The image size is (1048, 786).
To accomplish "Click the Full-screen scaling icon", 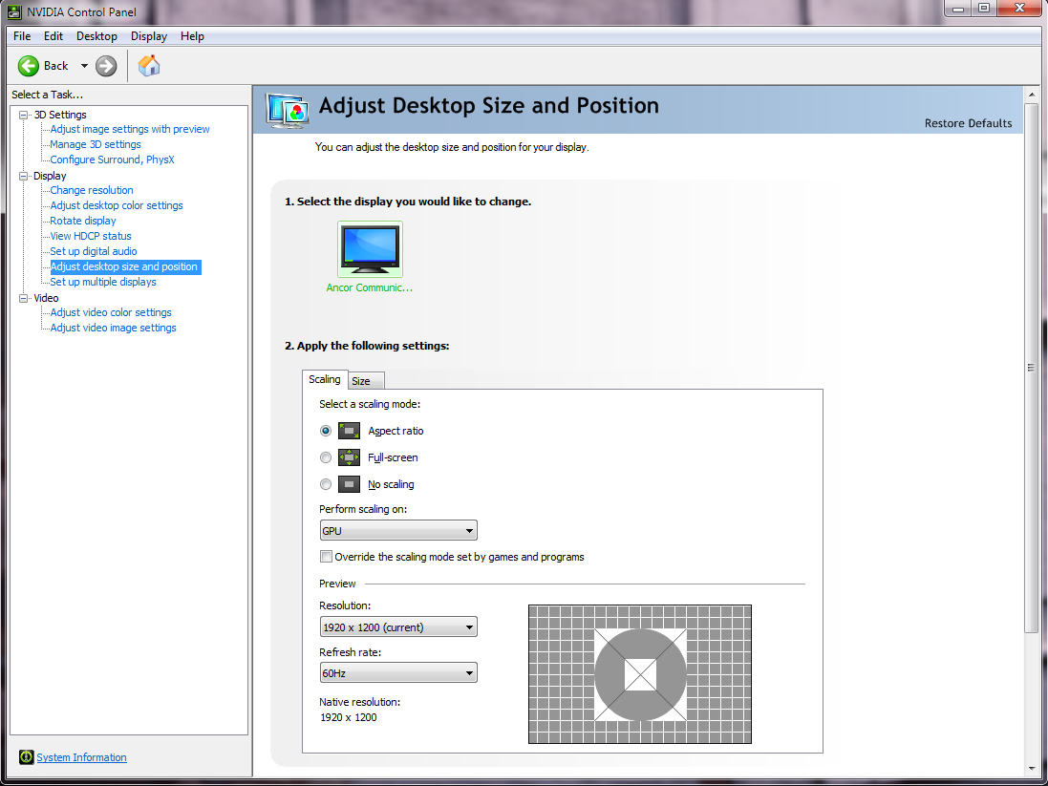I will pos(349,457).
